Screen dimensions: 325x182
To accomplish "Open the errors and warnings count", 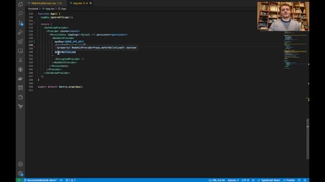I will (71, 180).
